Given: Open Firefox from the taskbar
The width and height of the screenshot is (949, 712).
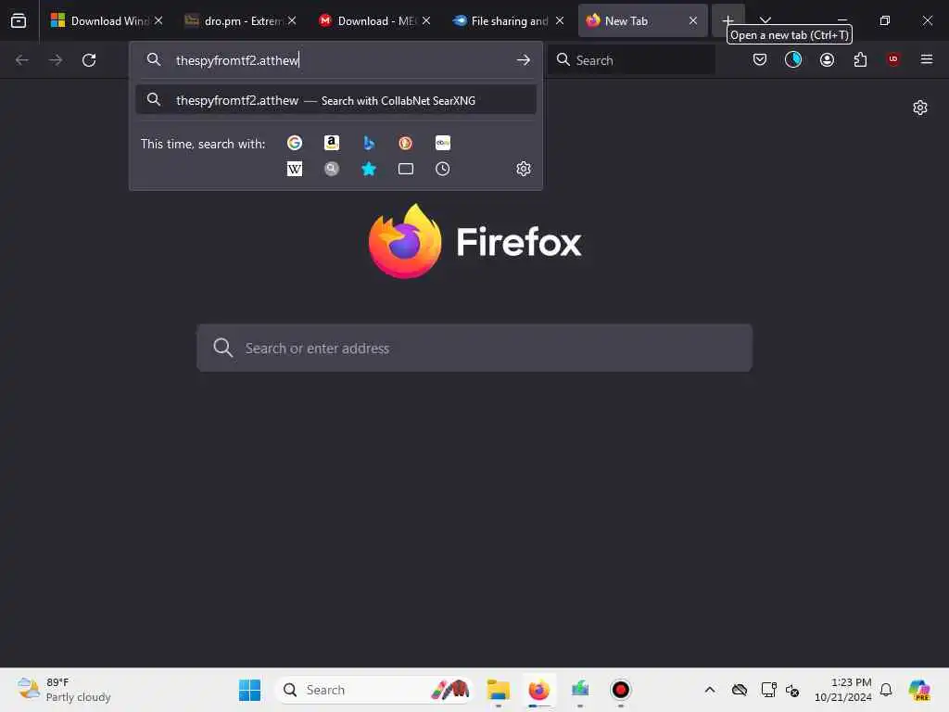Looking at the screenshot, I should click(538, 690).
